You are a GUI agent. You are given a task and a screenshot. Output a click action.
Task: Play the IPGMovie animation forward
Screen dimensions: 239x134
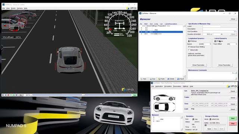[x=11, y=95]
